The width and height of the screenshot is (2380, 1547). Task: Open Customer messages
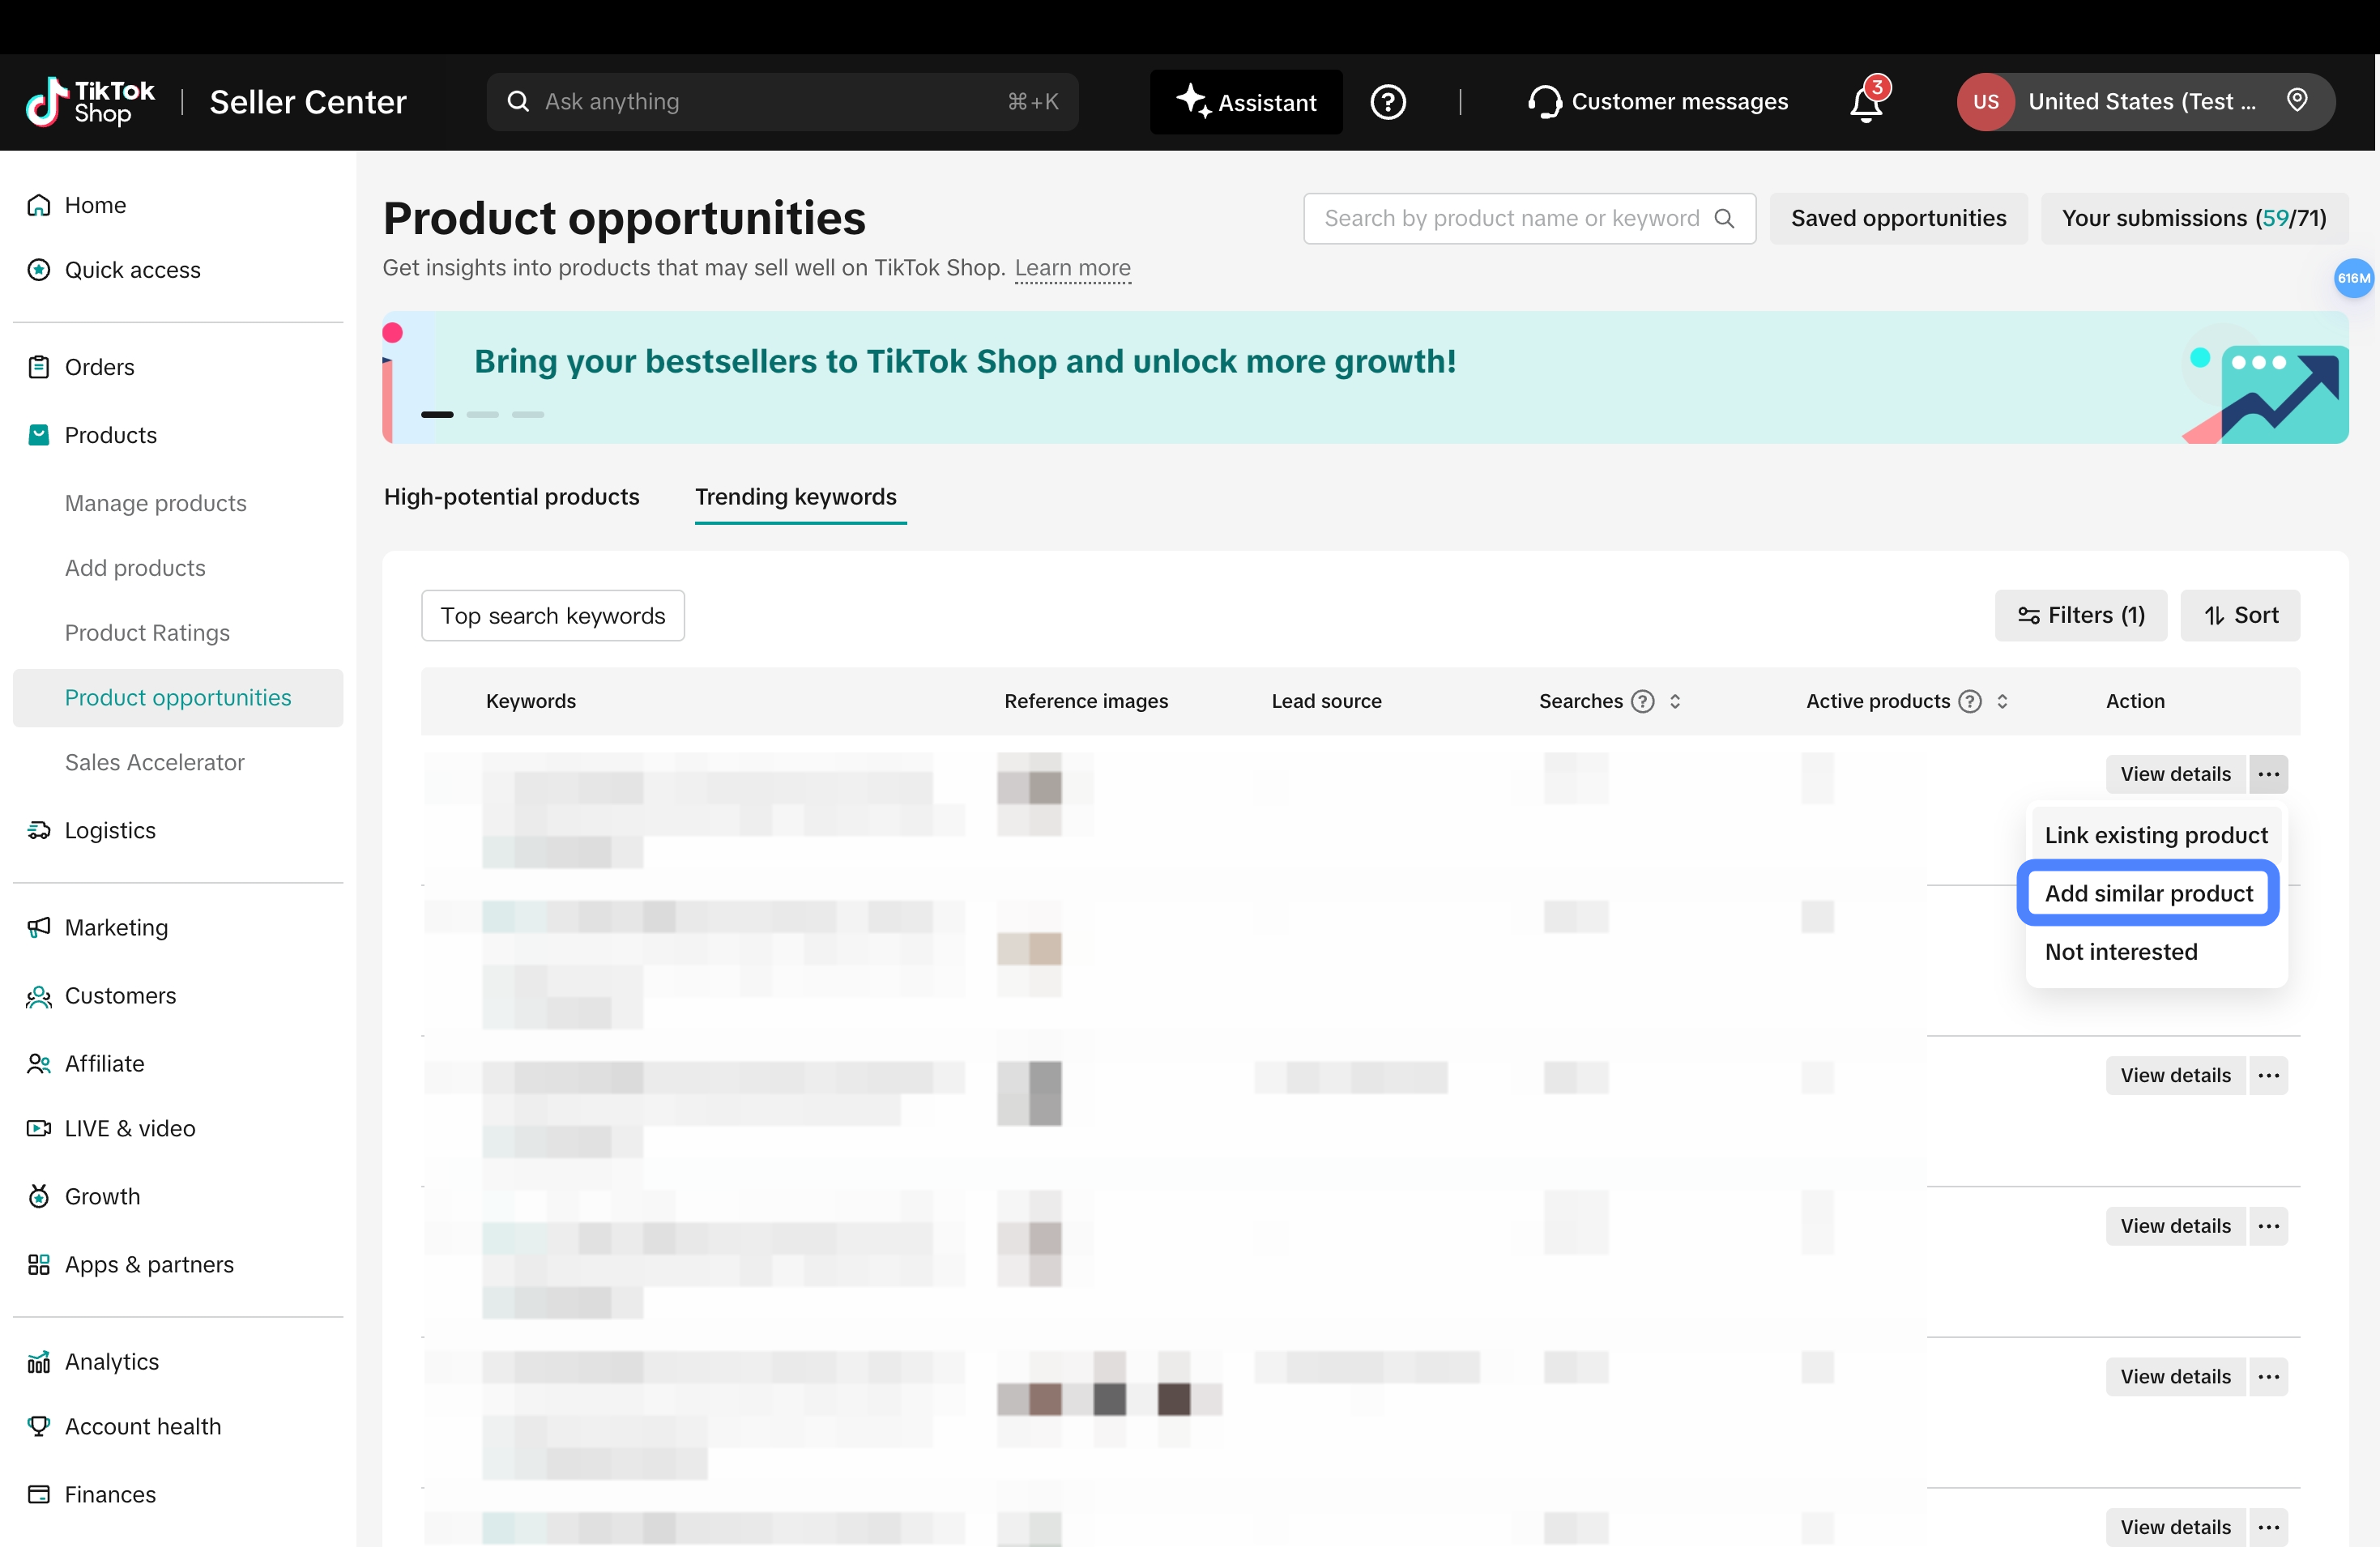coord(1657,102)
